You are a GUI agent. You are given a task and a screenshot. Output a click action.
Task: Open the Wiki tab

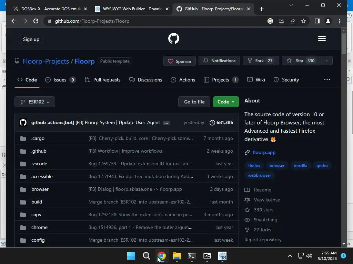256,80
